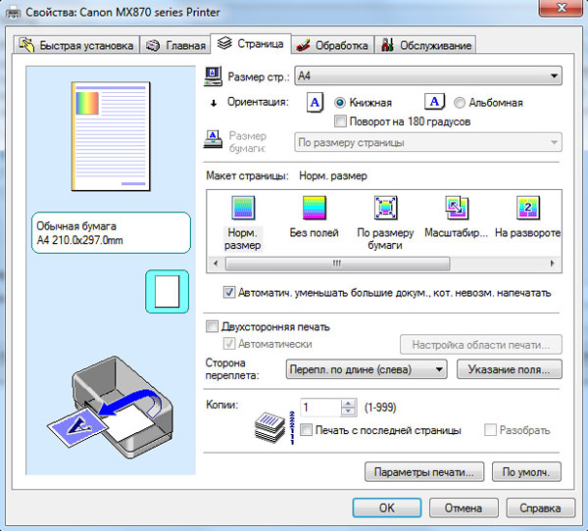Select Книжная orientation radio button
This screenshot has height=531, width=588.
click(x=339, y=102)
